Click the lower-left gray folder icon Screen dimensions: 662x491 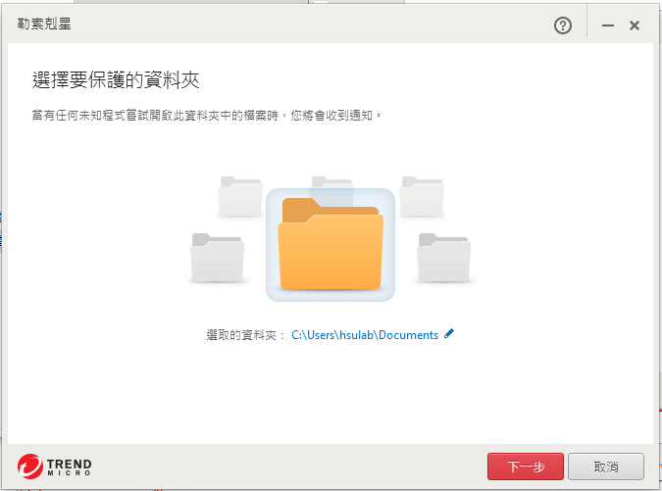click(x=217, y=258)
